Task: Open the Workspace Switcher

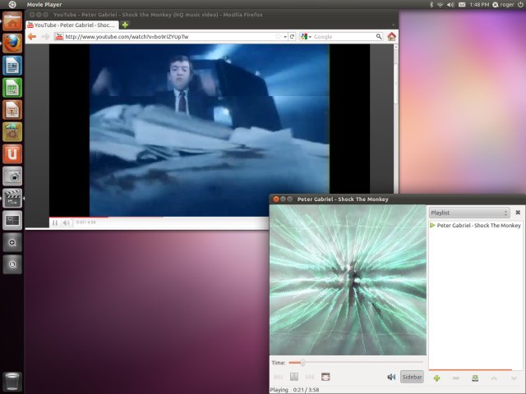Action: (12, 220)
